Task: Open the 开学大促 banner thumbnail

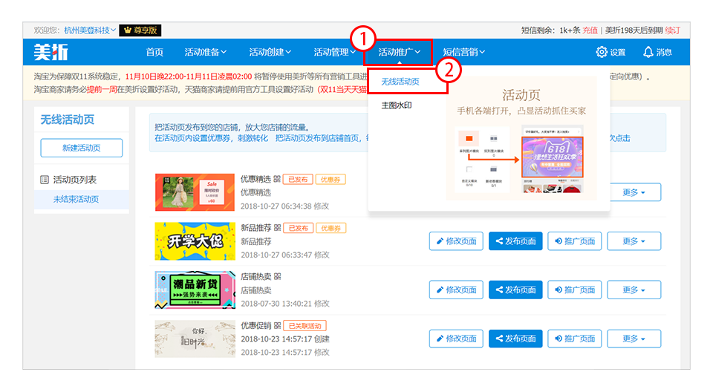Action: (195, 241)
